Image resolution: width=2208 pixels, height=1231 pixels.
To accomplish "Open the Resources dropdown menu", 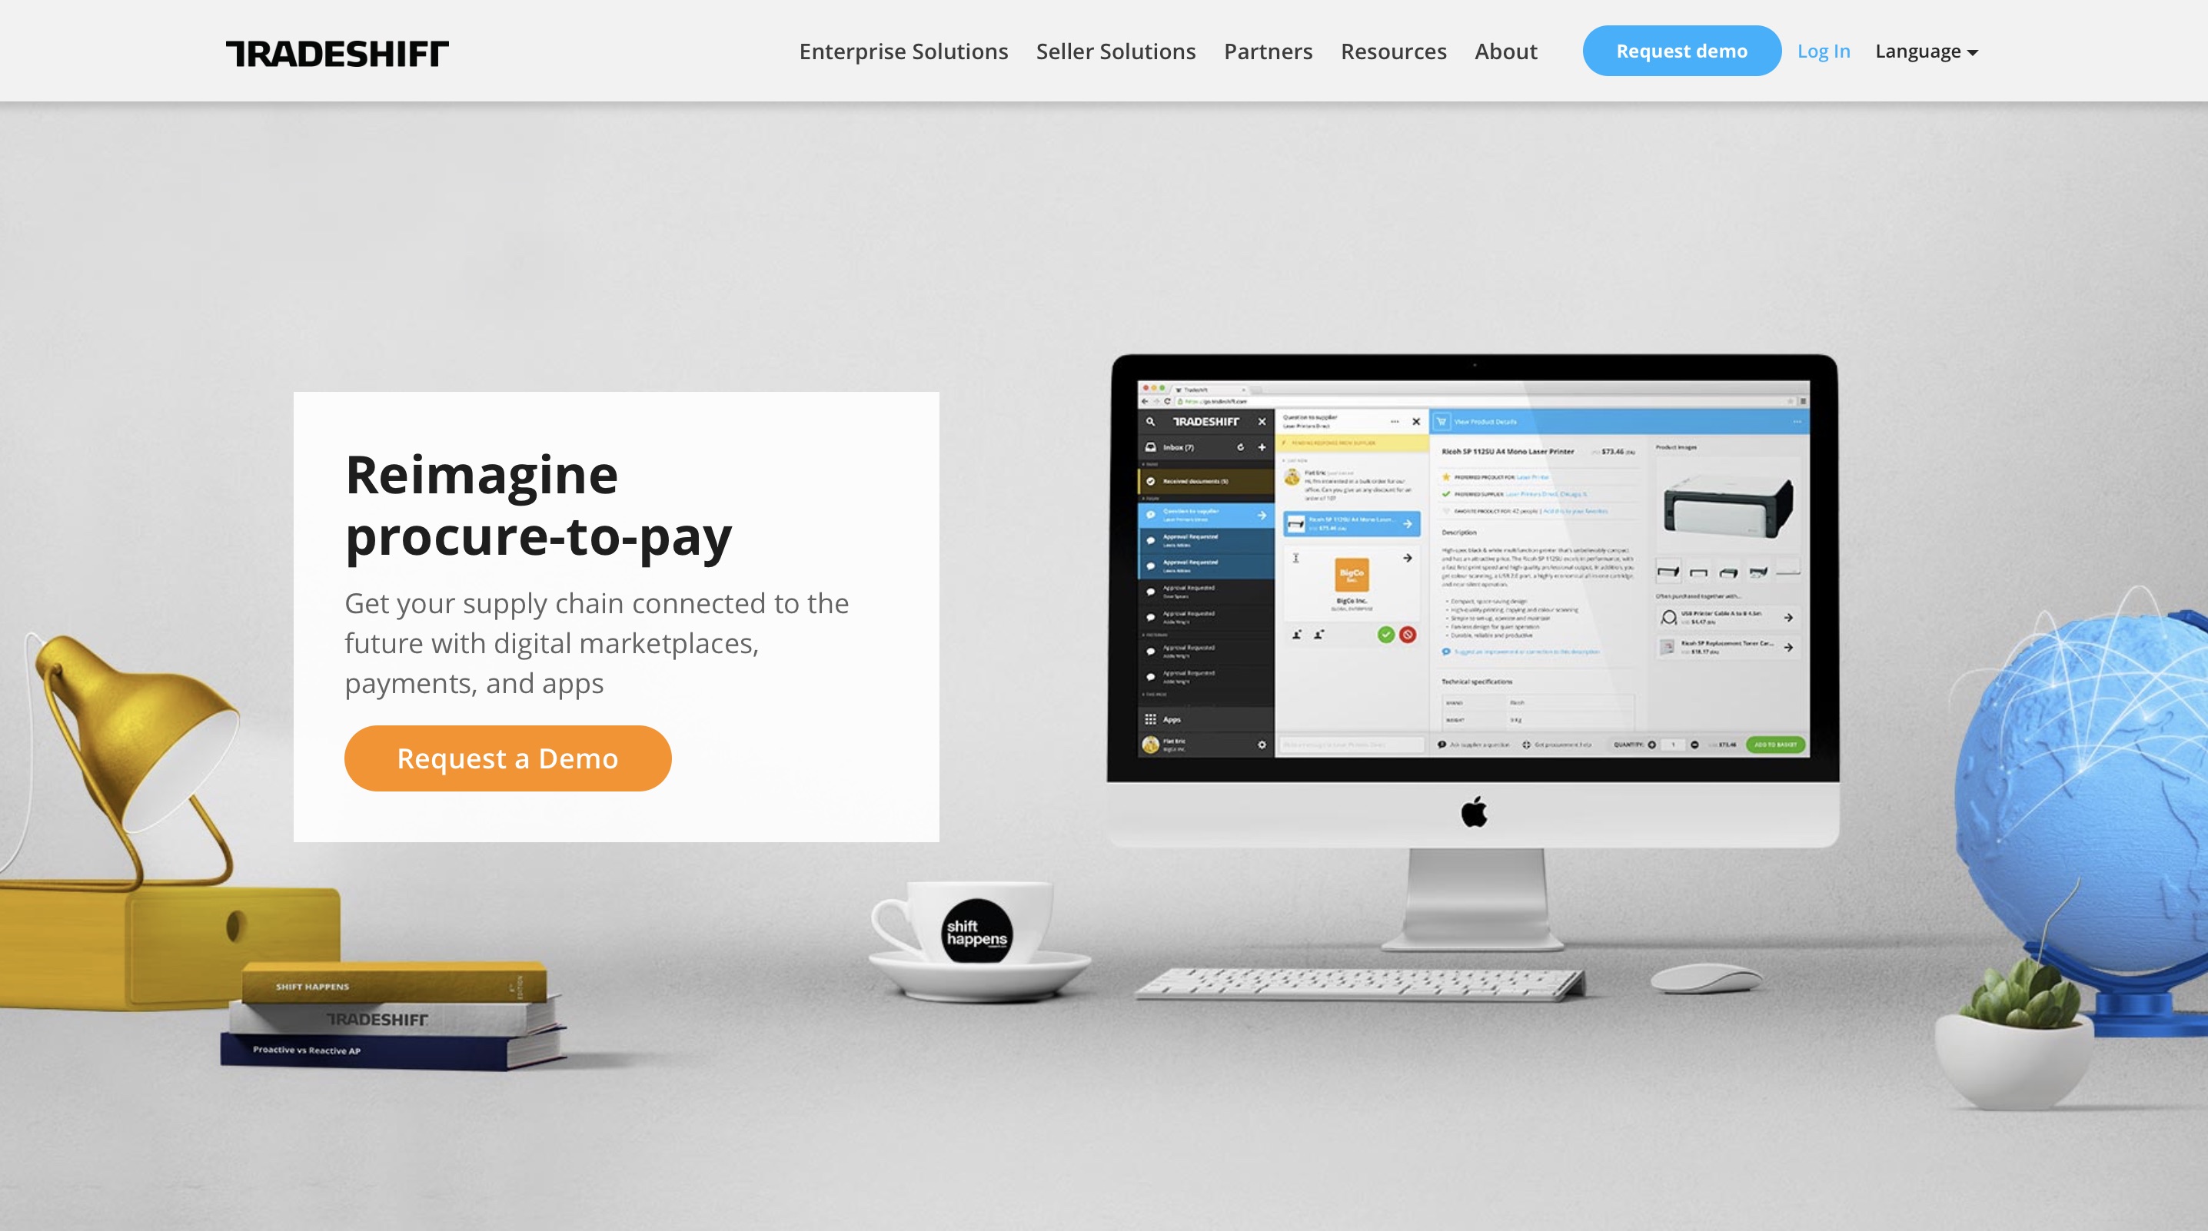I will [x=1392, y=51].
